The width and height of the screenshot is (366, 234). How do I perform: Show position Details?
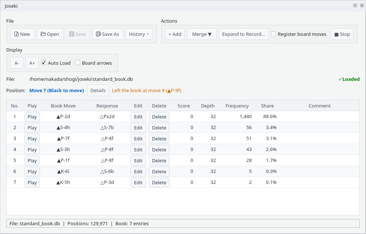(x=98, y=90)
